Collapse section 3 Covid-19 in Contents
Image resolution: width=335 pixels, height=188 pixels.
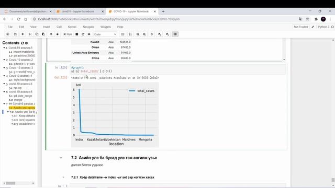pyautogui.click(x=4, y=68)
